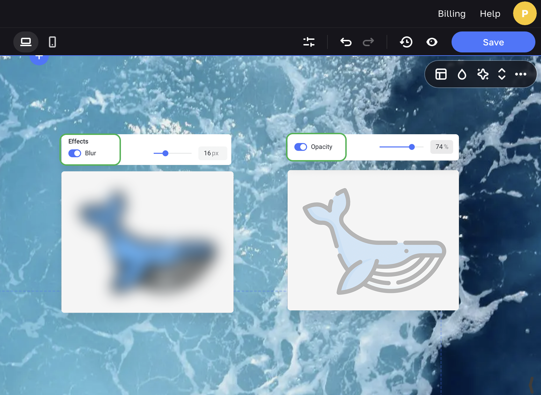Switch to desktop view mode
This screenshot has width=541, height=395.
(26, 42)
